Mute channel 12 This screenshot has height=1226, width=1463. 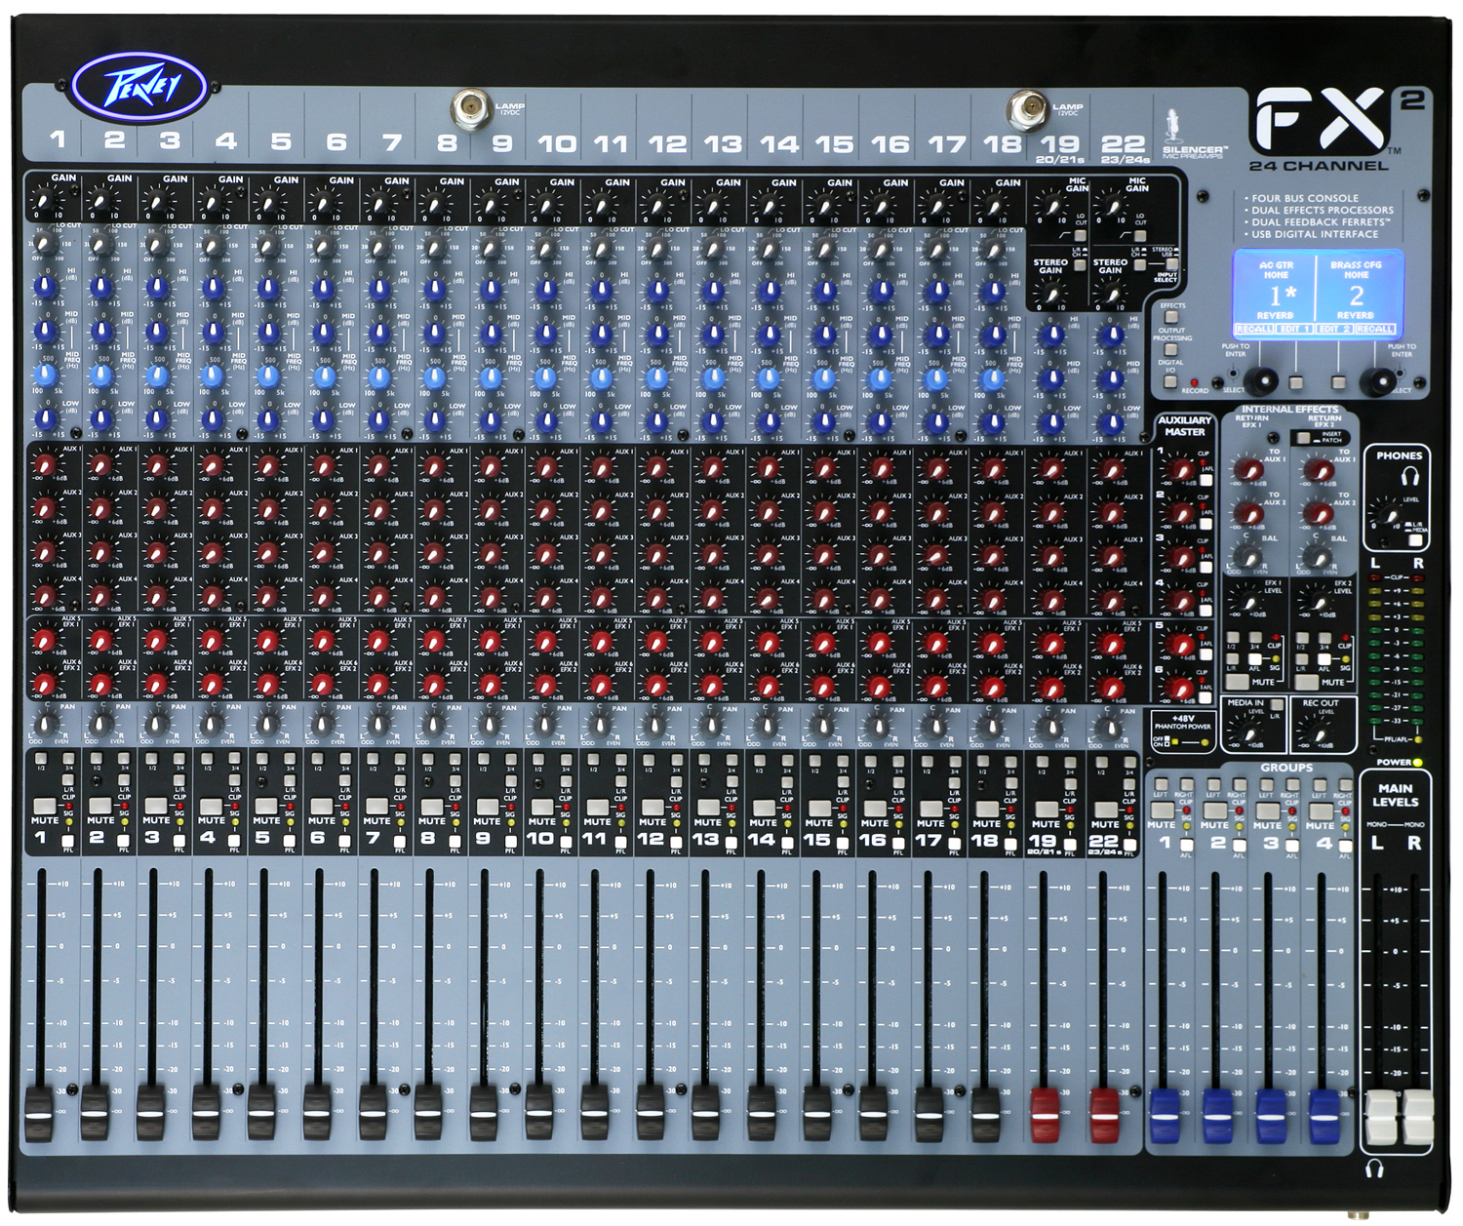[652, 808]
